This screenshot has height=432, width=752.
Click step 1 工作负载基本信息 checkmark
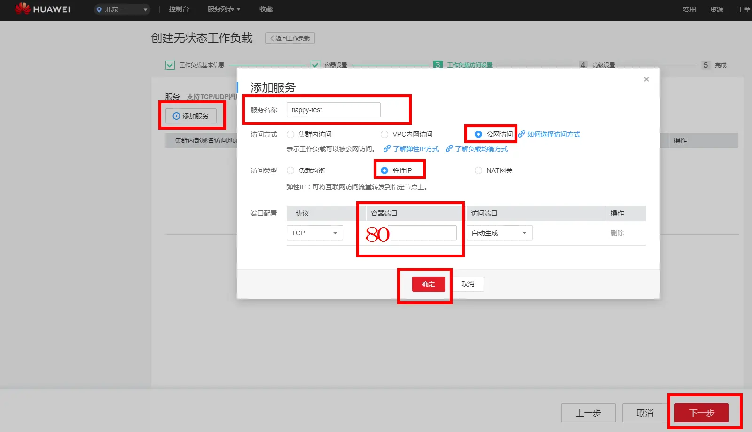170,65
